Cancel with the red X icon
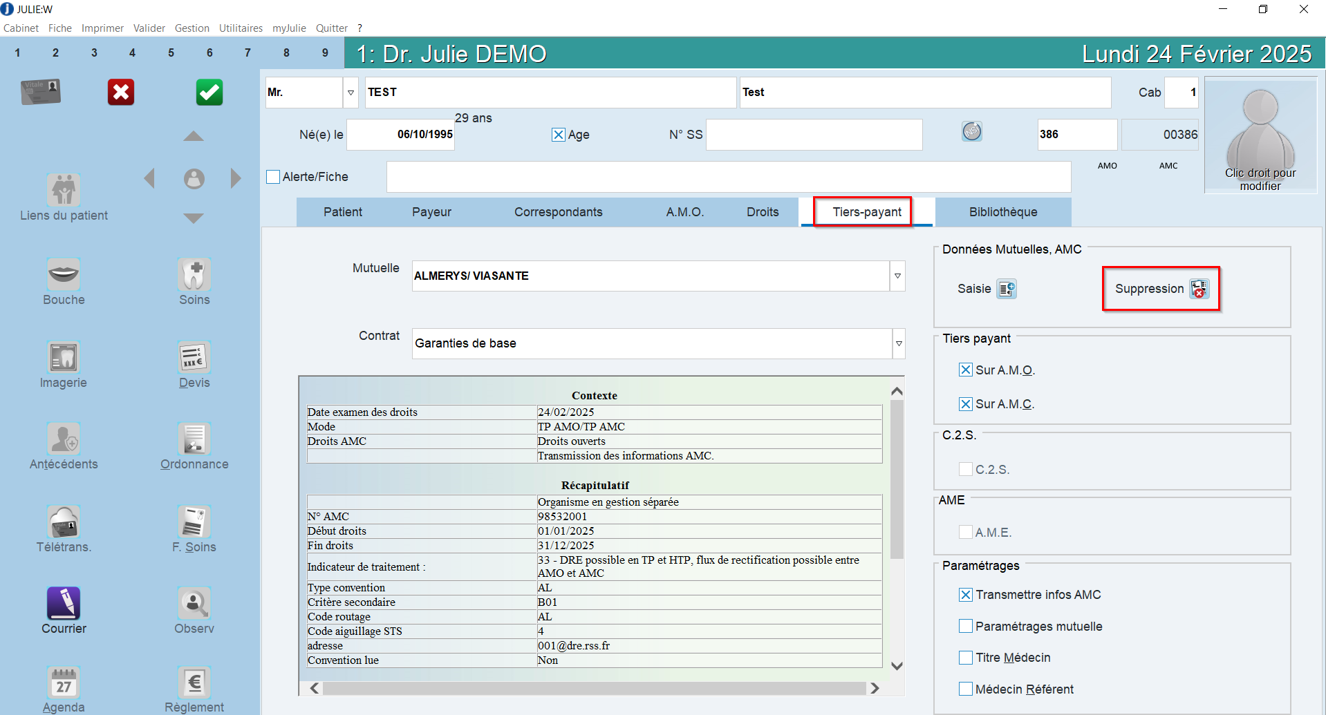Image resolution: width=1326 pixels, height=715 pixels. (121, 92)
